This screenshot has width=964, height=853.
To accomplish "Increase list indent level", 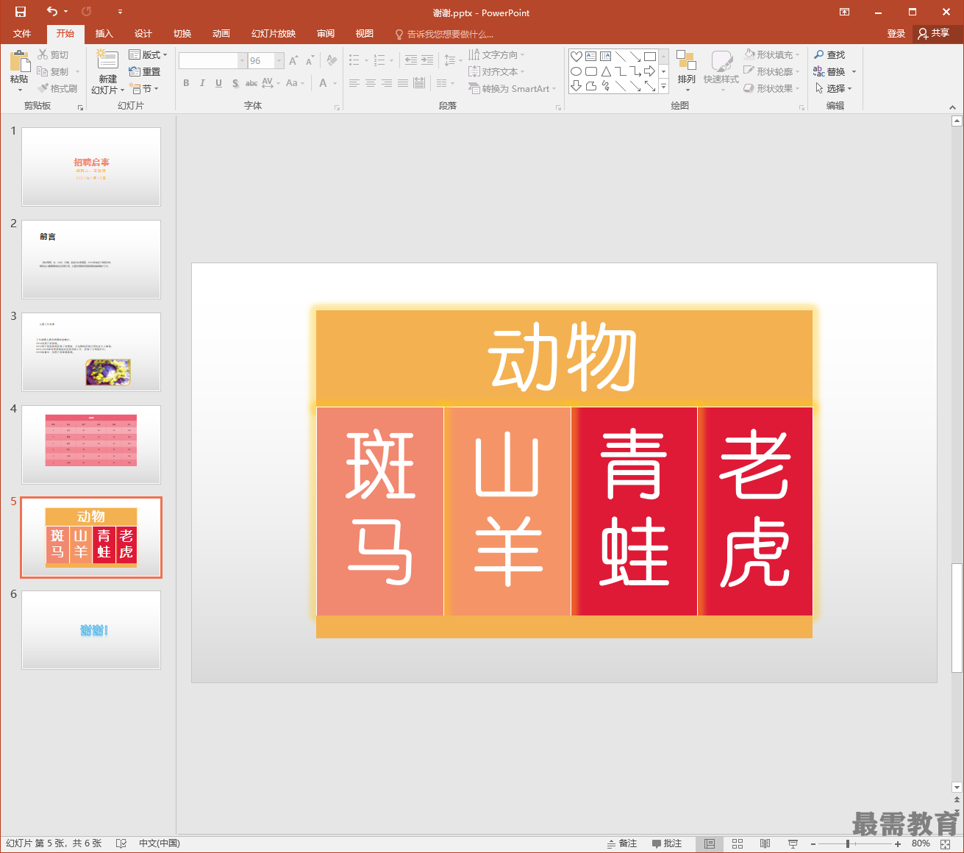I will 427,60.
